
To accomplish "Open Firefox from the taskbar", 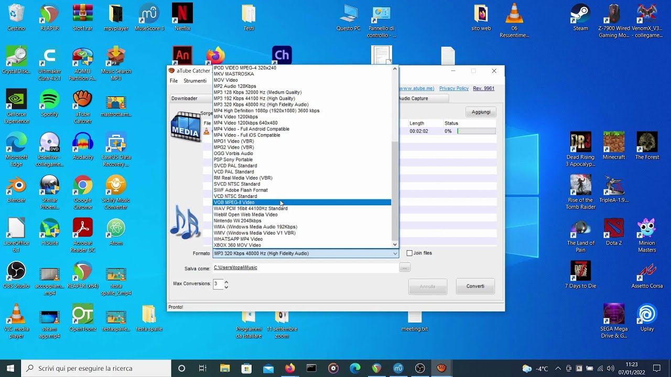I will coord(290,368).
